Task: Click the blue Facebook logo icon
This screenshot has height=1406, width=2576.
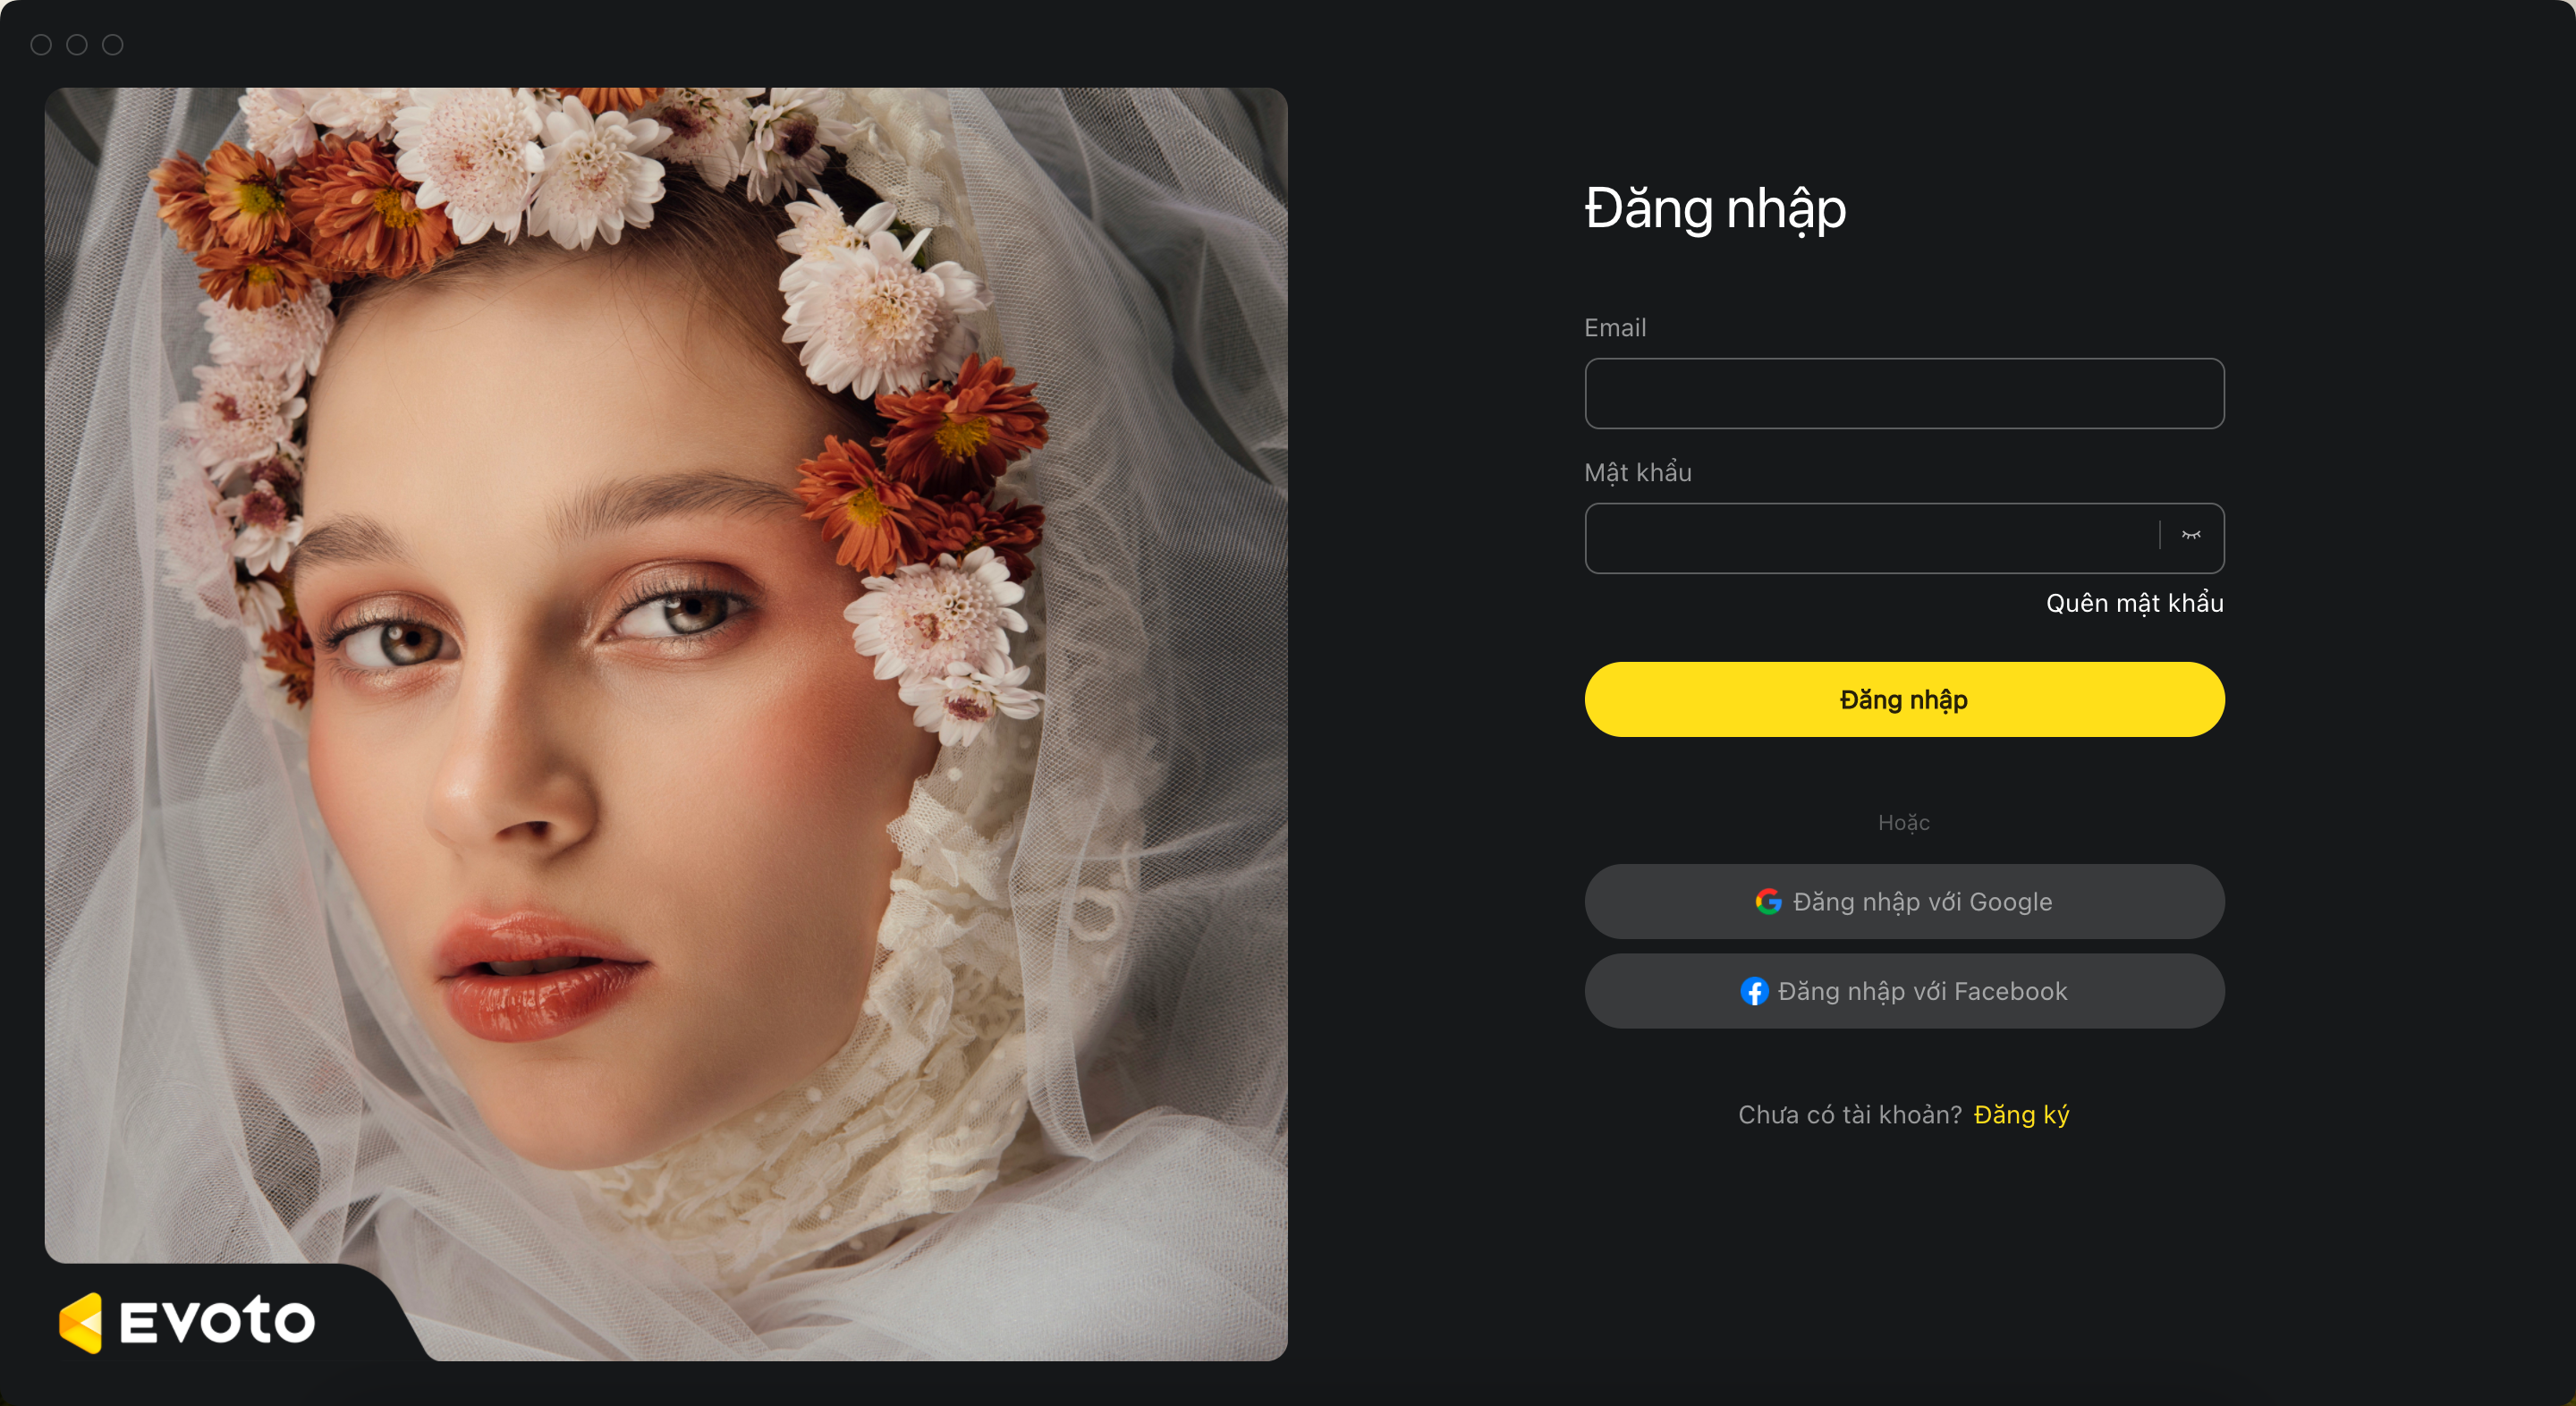Action: pos(1754,991)
